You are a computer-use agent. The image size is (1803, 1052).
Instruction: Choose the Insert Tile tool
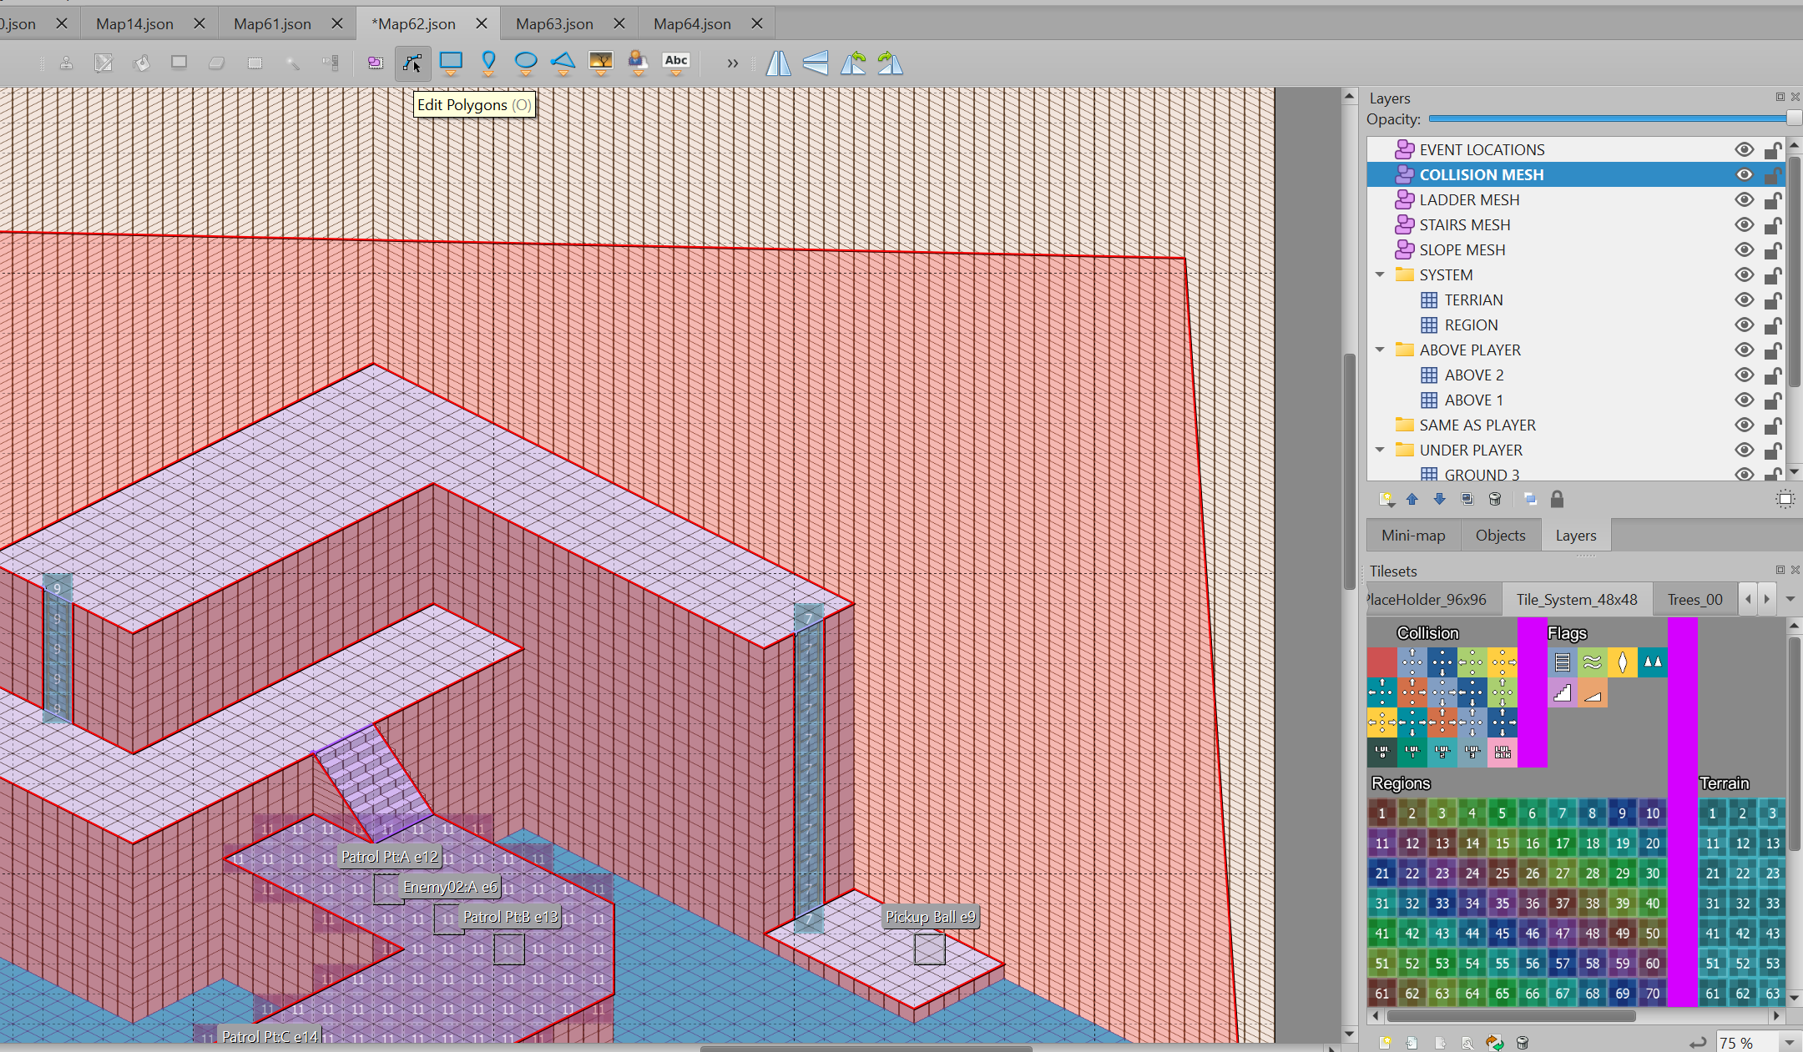(x=601, y=63)
